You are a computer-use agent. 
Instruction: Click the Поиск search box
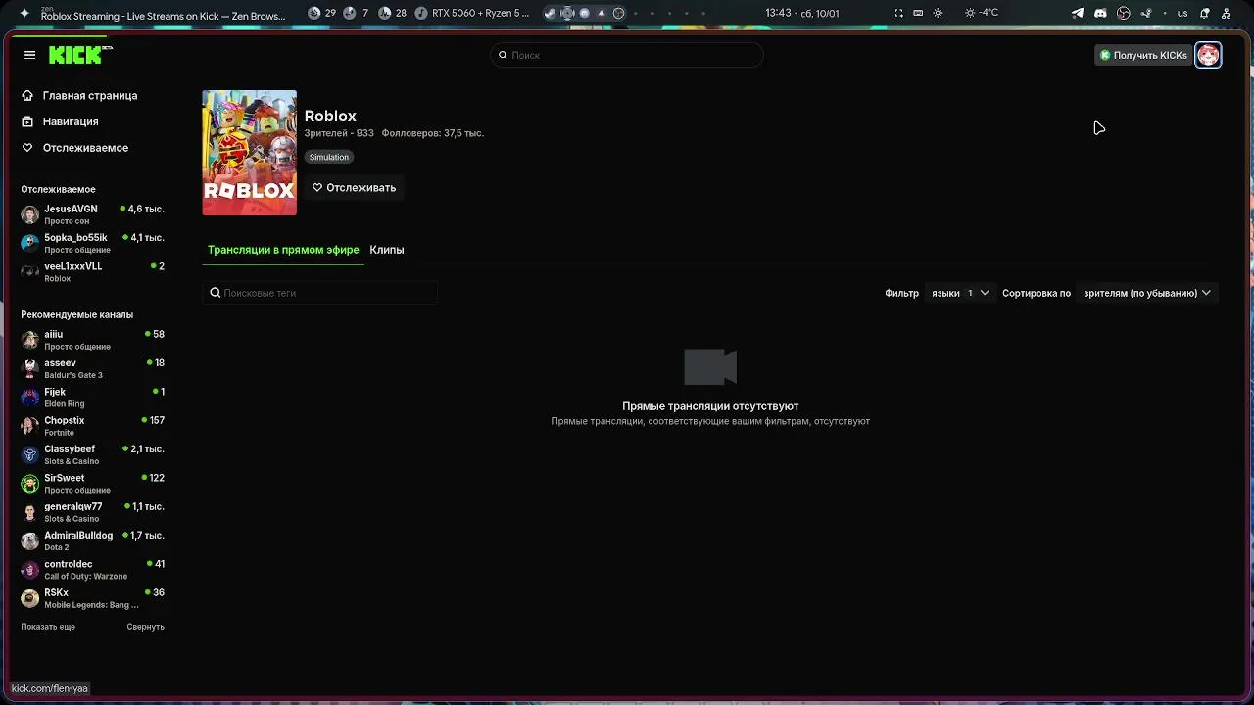click(627, 55)
